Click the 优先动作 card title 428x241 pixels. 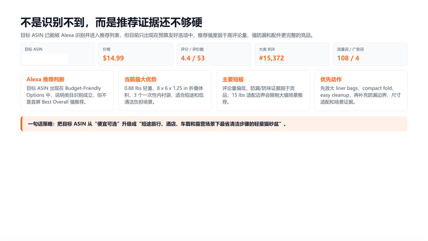click(331, 79)
